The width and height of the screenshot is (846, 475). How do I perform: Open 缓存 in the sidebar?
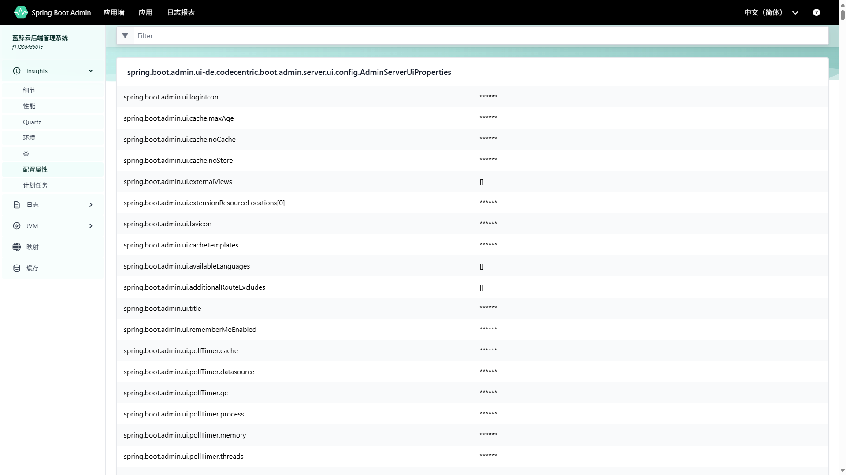53,268
